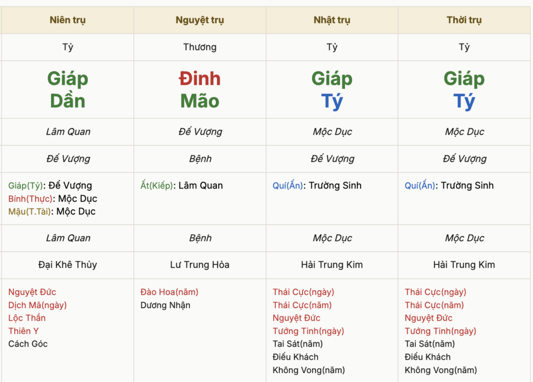
Task: Select Bính(Thực) hidden stem label
Action: 30,198
